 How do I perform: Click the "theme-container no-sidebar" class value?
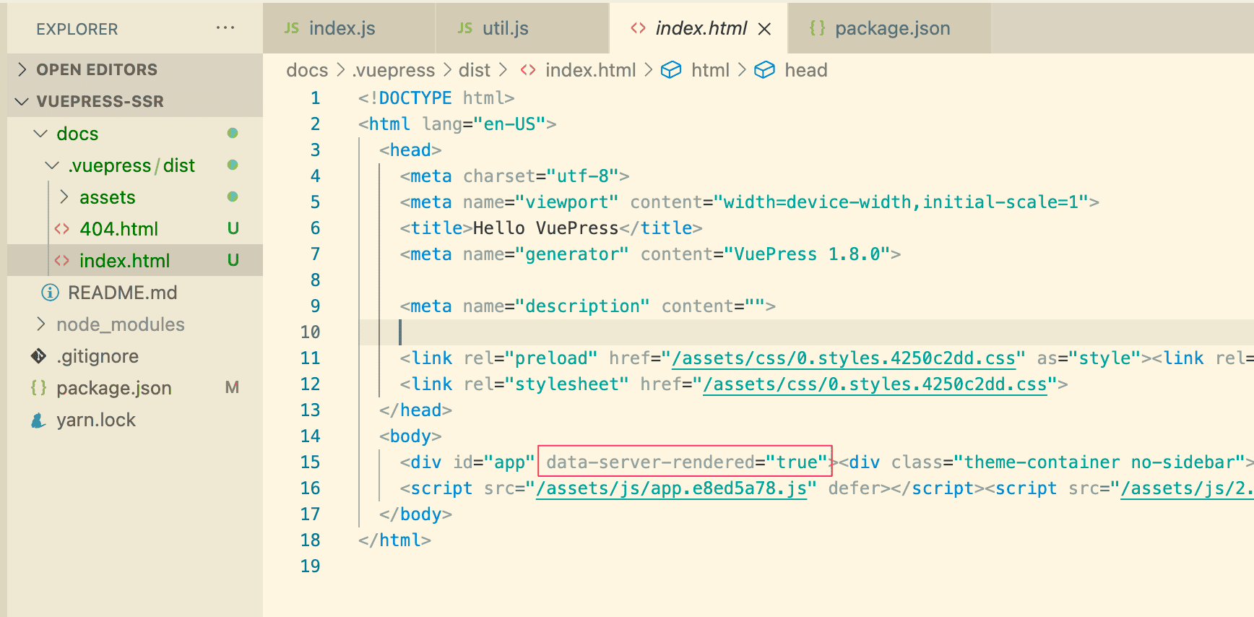tap(1099, 462)
